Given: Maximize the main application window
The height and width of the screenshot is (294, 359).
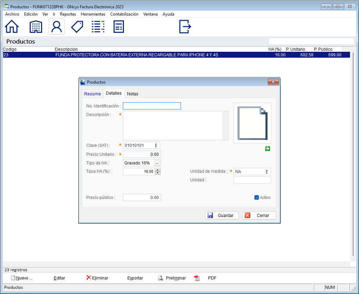Looking at the screenshot, I should pyautogui.click(x=338, y=7).
